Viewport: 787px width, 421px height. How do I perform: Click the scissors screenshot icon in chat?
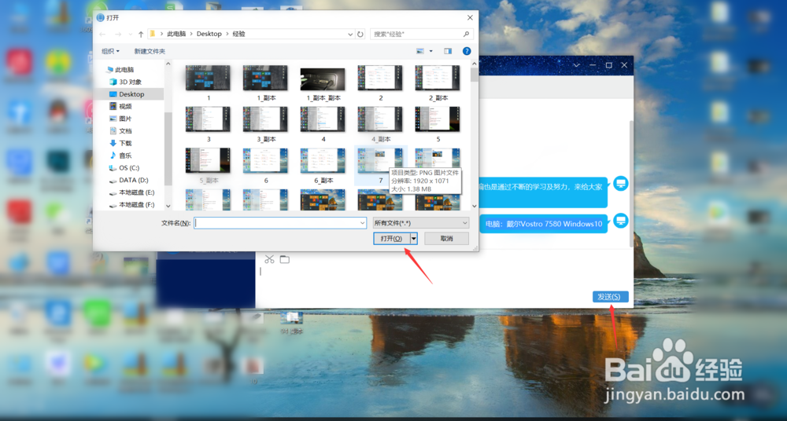[x=269, y=259]
